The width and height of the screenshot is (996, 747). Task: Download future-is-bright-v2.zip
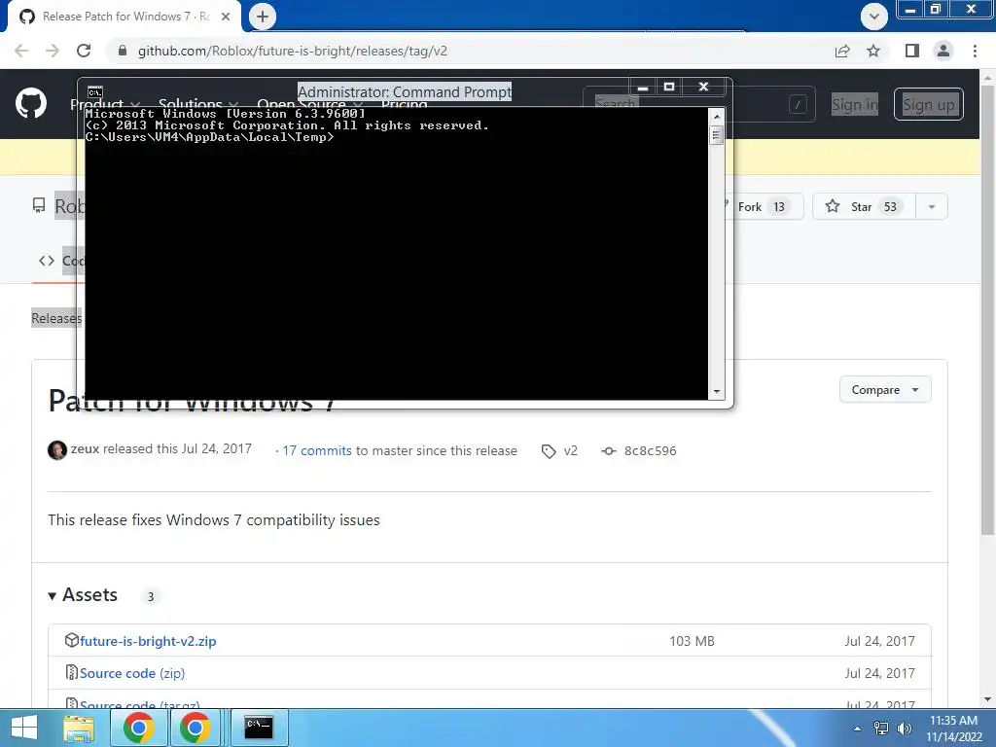click(148, 641)
